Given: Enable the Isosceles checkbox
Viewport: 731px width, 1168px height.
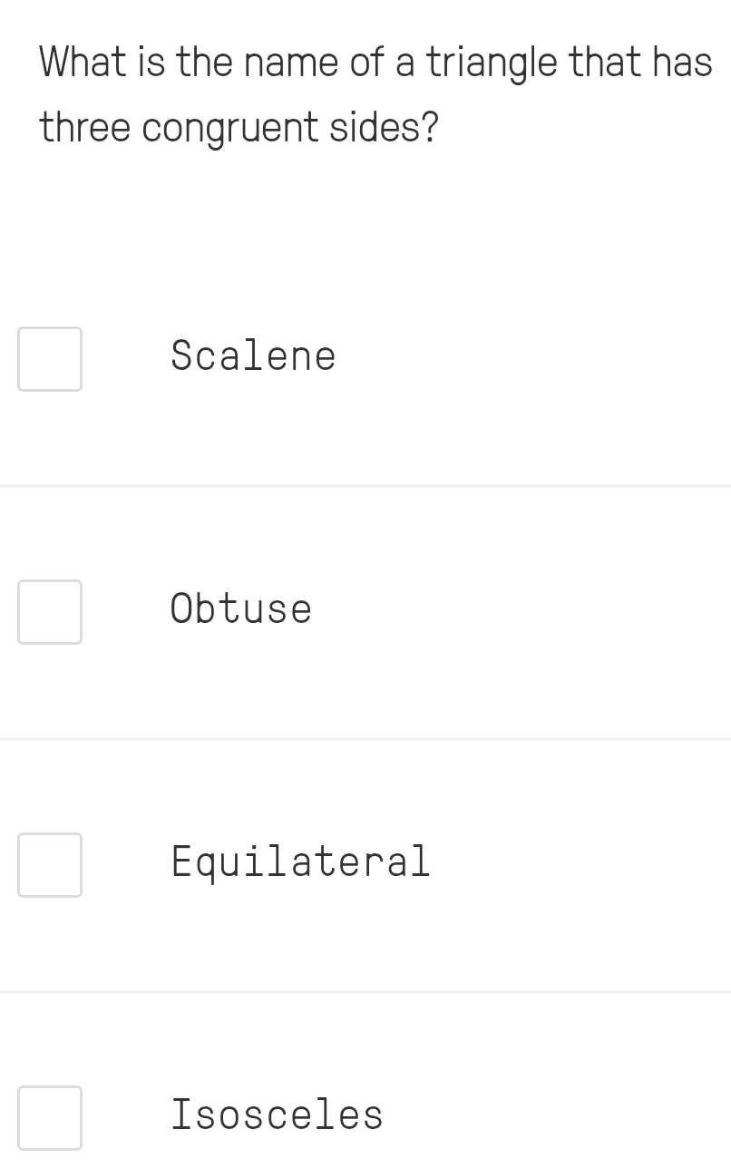Looking at the screenshot, I should [50, 1118].
